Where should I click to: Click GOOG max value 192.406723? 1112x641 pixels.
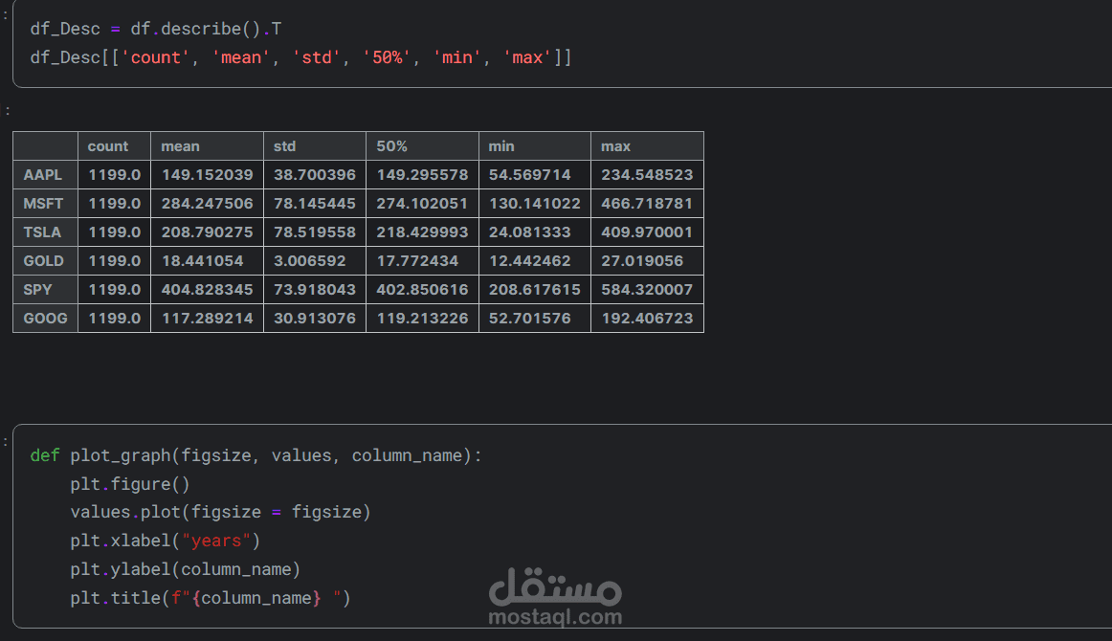tap(647, 319)
